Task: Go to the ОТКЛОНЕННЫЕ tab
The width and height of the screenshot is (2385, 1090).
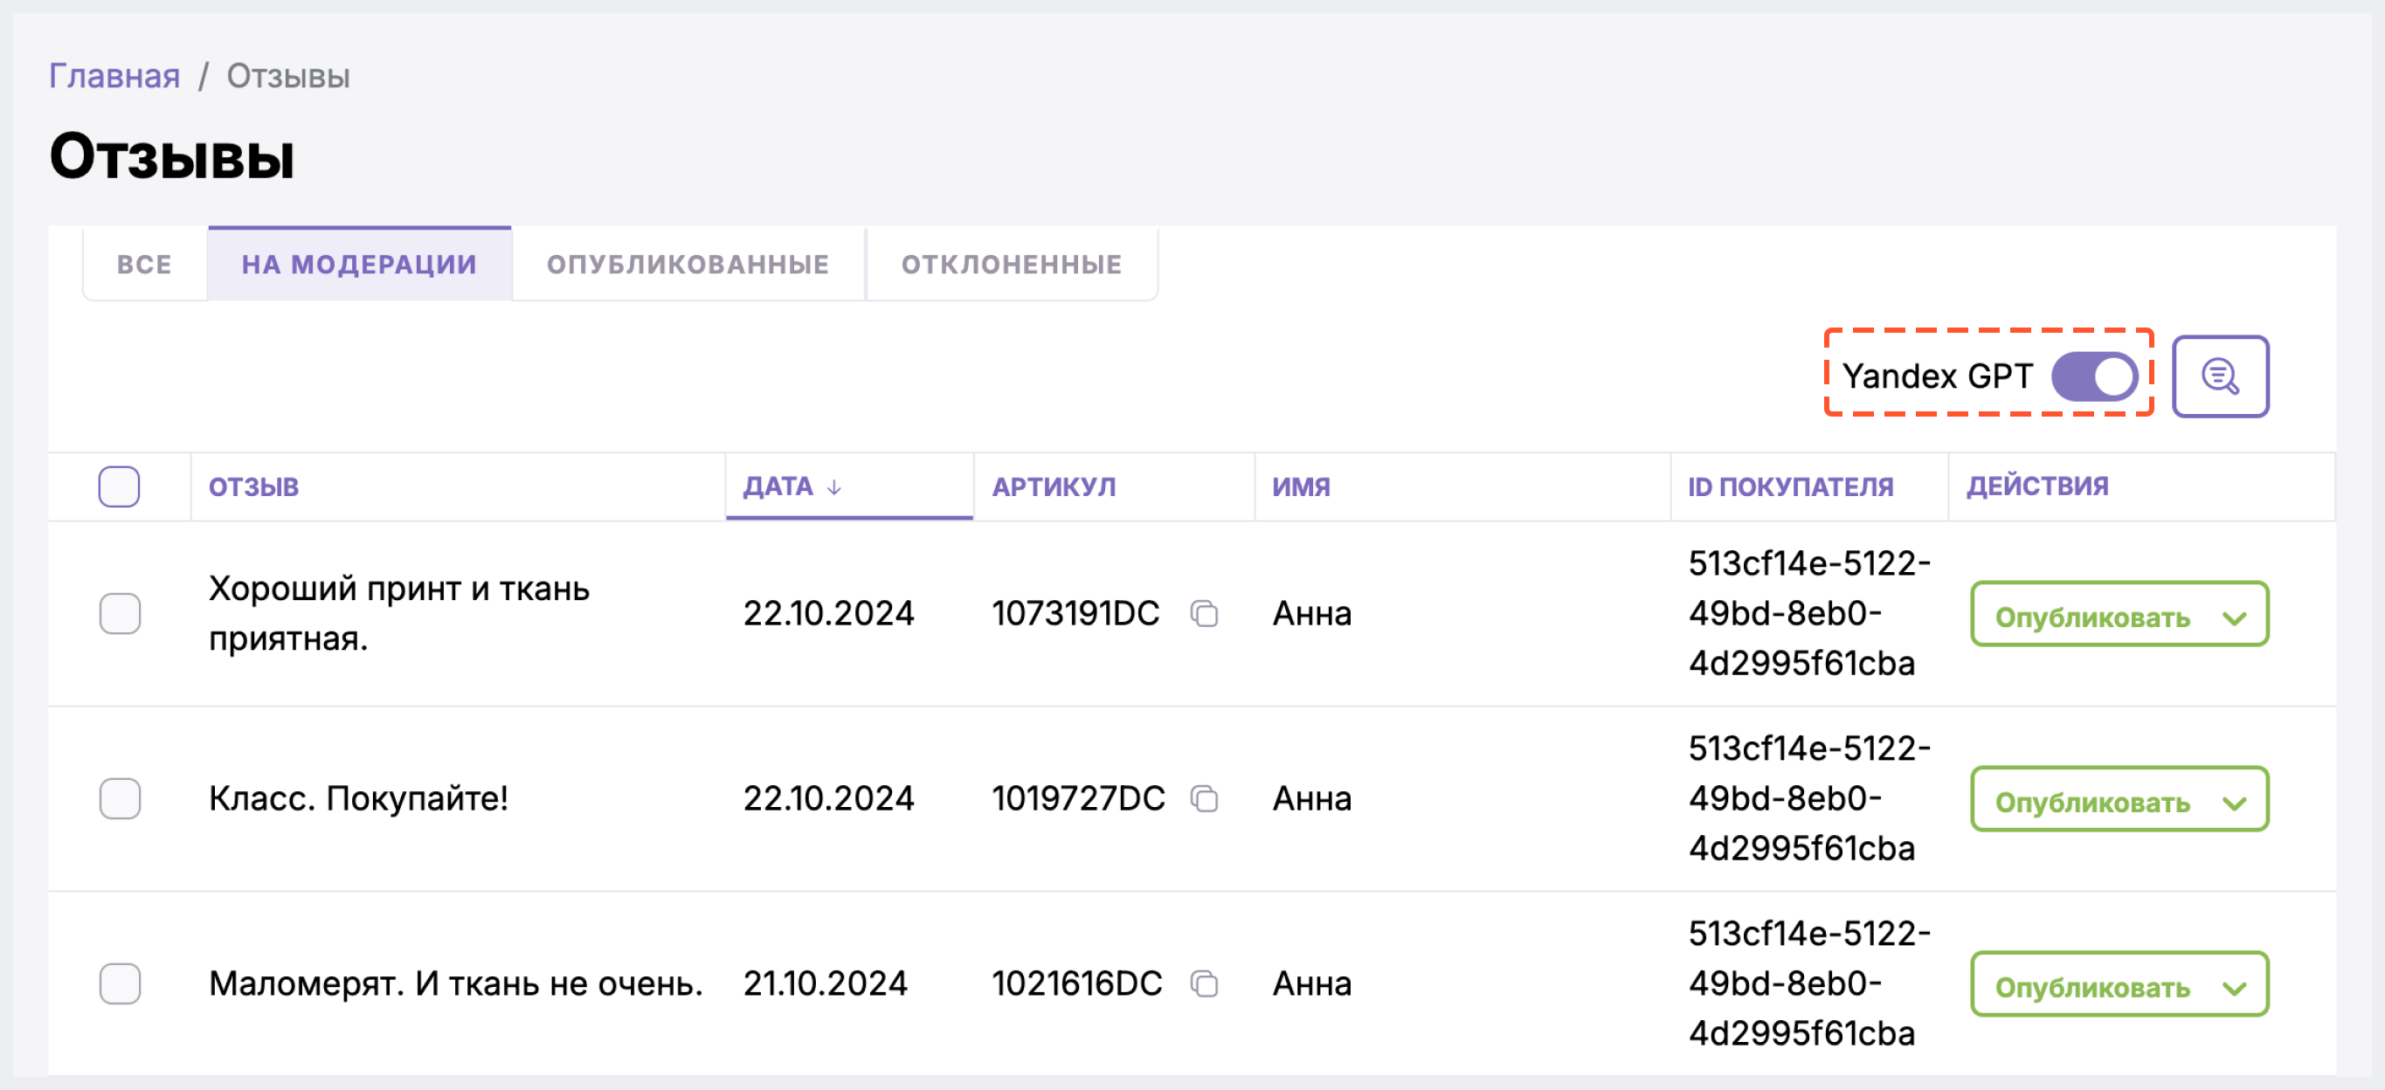Action: click(x=1011, y=265)
